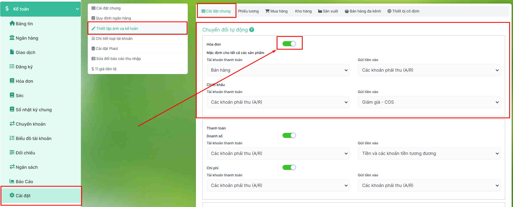Switch to the Phiếu lương tab
Screen dimensions: 513x207
(x=248, y=11)
